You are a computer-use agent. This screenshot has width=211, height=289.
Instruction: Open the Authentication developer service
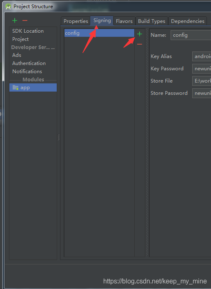pyautogui.click(x=29, y=63)
